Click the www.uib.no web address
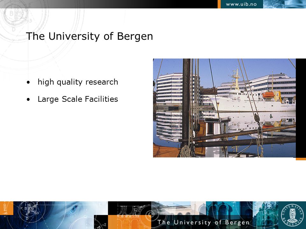The image size is (306, 229). click(241, 4)
